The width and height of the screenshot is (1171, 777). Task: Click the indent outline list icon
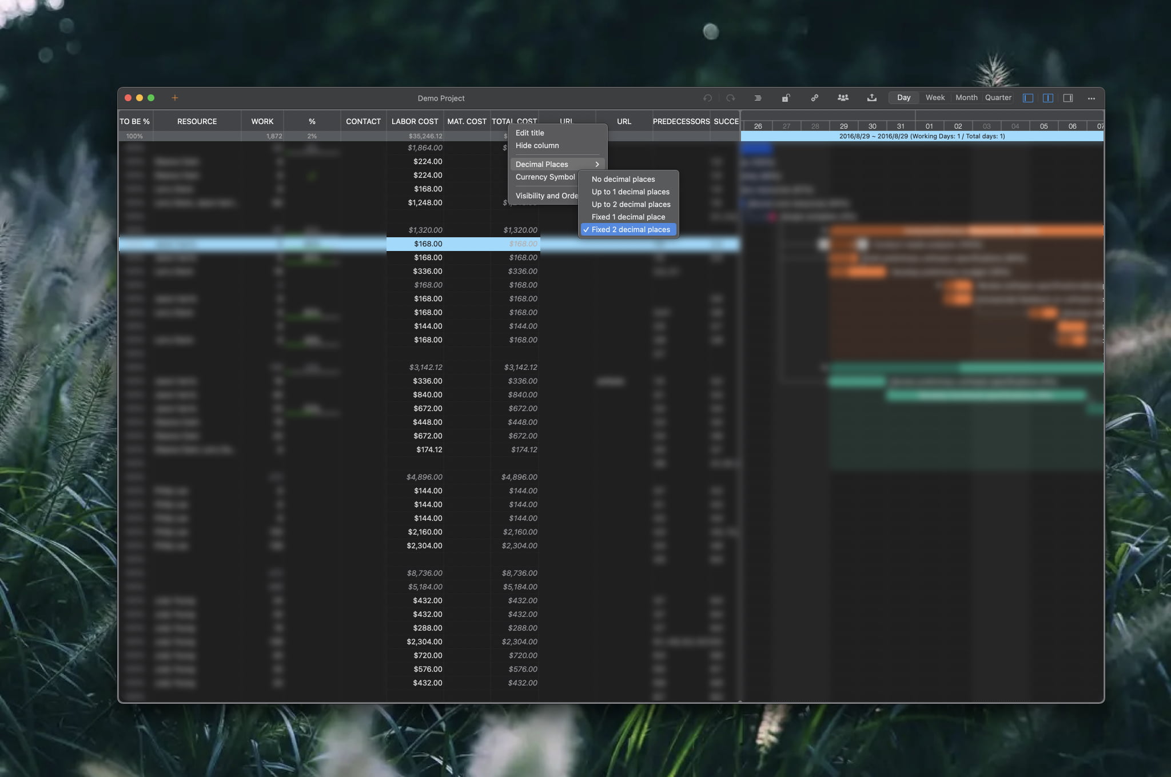(x=758, y=98)
